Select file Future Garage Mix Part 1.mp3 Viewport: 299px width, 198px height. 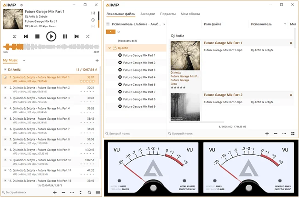pos(223,50)
